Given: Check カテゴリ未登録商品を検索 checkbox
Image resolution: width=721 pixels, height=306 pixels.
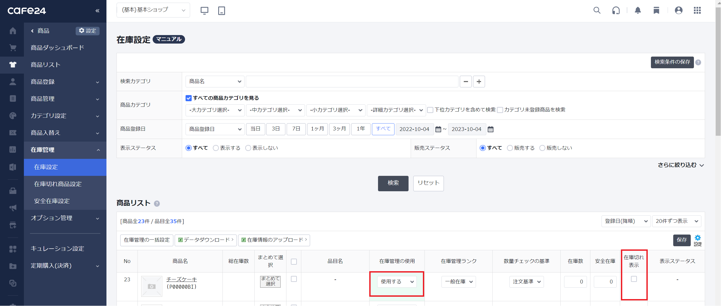Looking at the screenshot, I should pyautogui.click(x=500, y=110).
